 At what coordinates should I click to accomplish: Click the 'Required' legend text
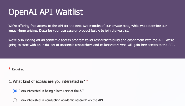(x=18, y=69)
